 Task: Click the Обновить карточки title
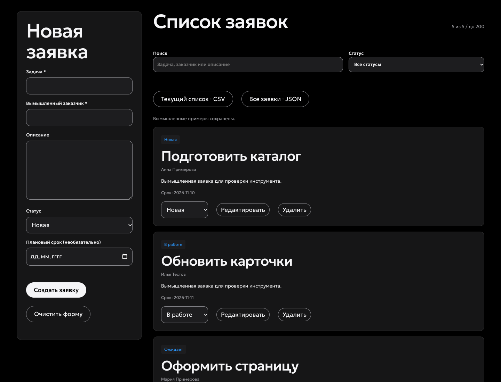pos(227,261)
